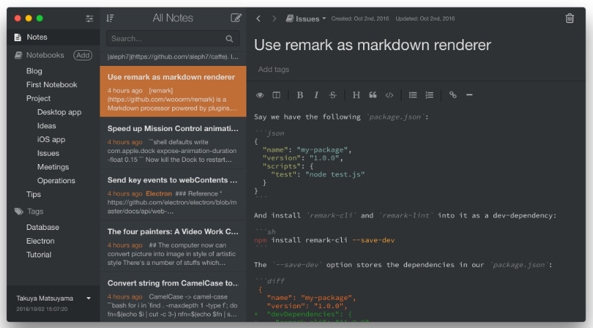
Task: Click the partially visible aleph7 caffe note
Action: [x=173, y=58]
